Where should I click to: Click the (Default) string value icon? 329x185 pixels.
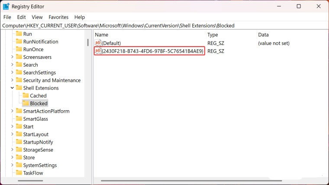[98, 43]
